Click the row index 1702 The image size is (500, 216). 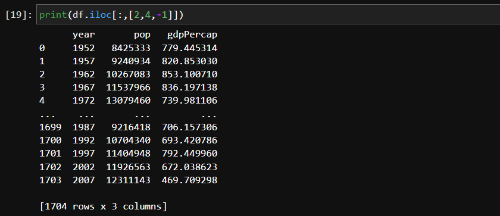pyautogui.click(x=51, y=167)
